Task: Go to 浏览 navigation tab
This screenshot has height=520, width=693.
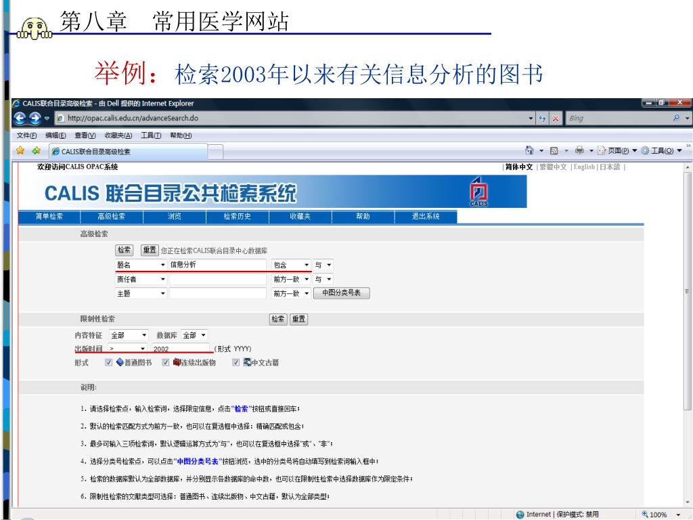Action: coord(174,216)
